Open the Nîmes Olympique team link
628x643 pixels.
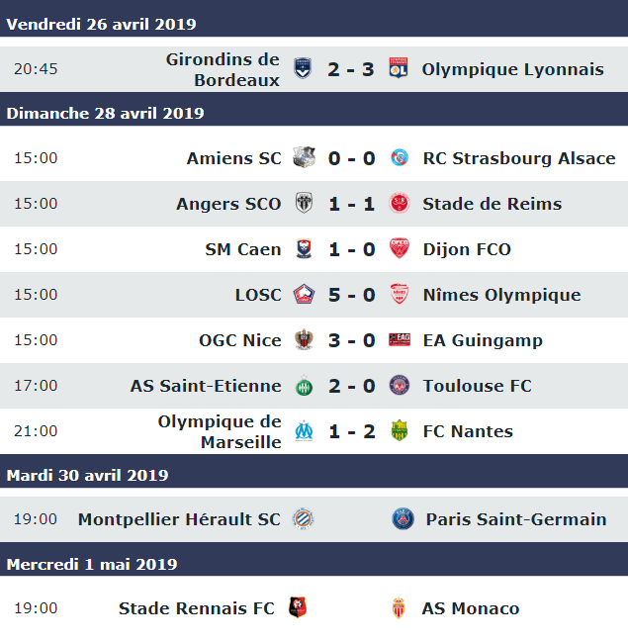(501, 295)
